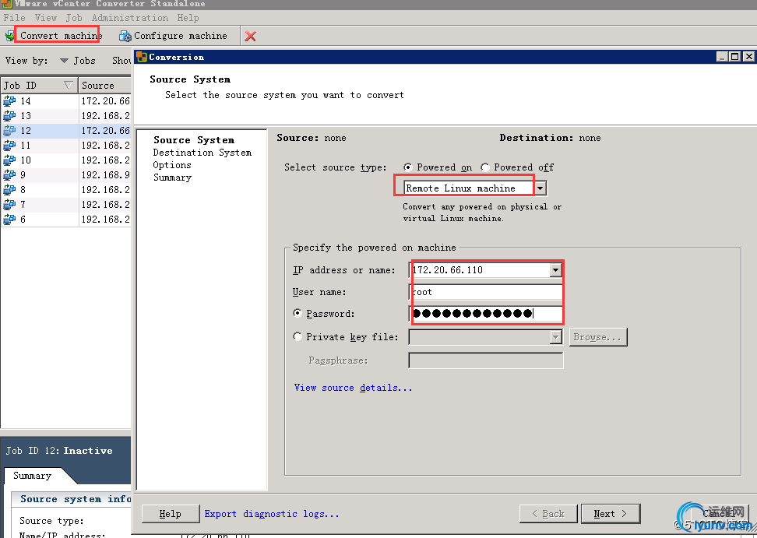
Task: Click the Job ID column sort arrow
Action: (x=69, y=86)
